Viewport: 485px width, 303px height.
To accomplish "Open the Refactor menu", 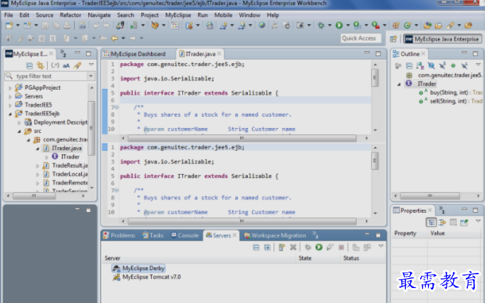I will [x=71, y=15].
